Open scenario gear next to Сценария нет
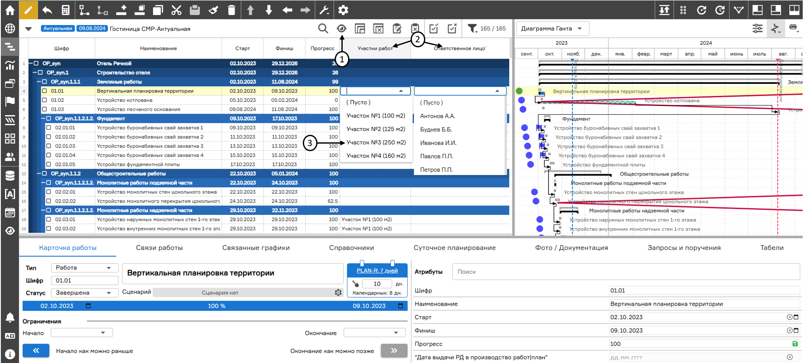The image size is (804, 363). coord(338,293)
